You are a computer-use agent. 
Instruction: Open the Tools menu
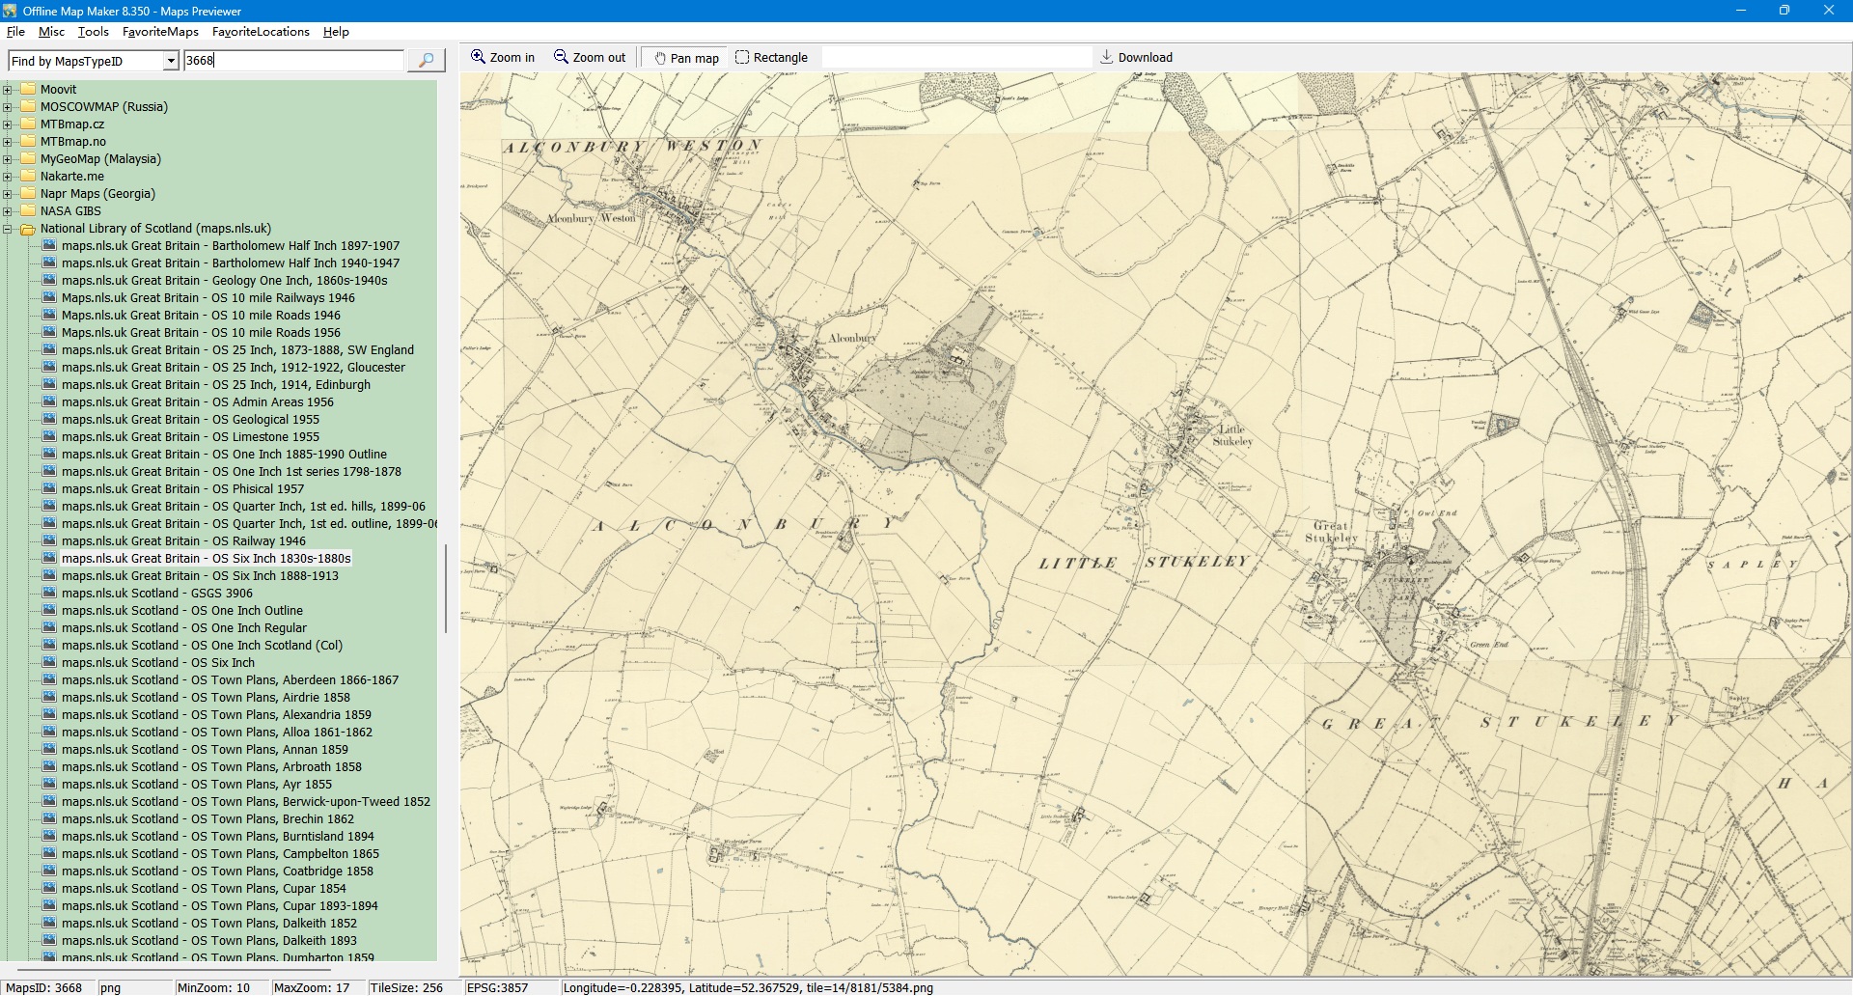tap(93, 32)
